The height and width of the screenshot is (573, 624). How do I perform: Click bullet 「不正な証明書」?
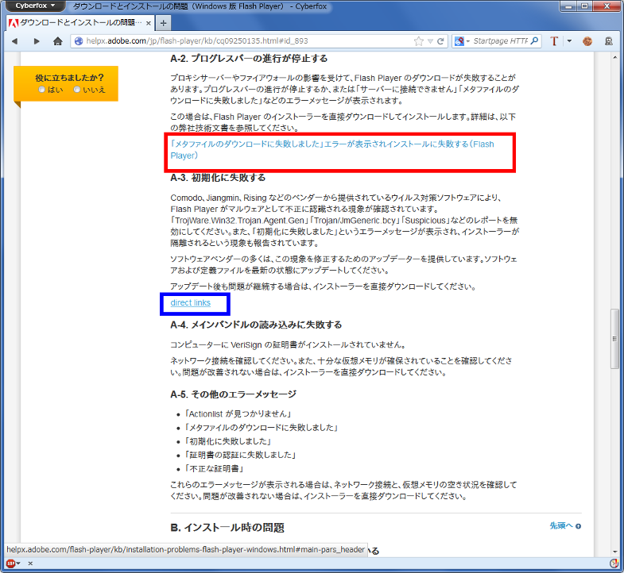coord(215,469)
